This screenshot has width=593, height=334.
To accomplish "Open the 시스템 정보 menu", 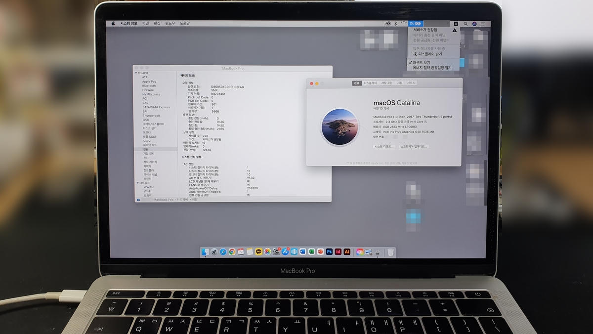I will coord(129,23).
